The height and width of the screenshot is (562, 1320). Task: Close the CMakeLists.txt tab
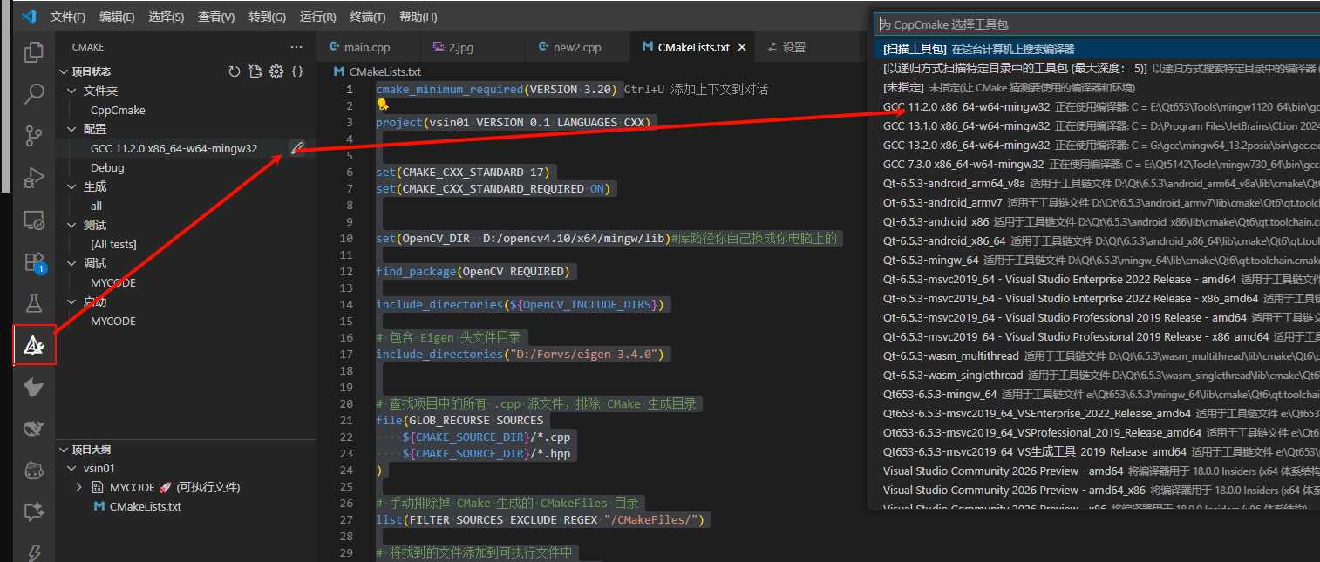743,47
